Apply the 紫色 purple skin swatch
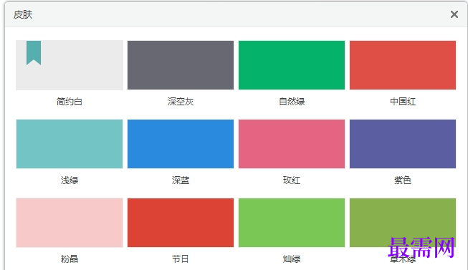This screenshot has height=270, width=468. (403, 144)
